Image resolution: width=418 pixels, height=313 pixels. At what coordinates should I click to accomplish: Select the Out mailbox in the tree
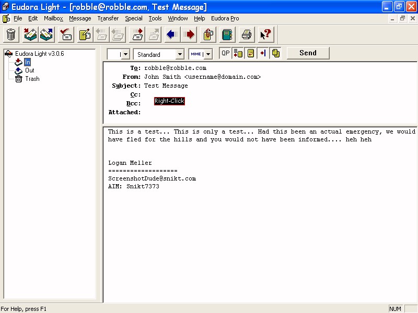[30, 70]
